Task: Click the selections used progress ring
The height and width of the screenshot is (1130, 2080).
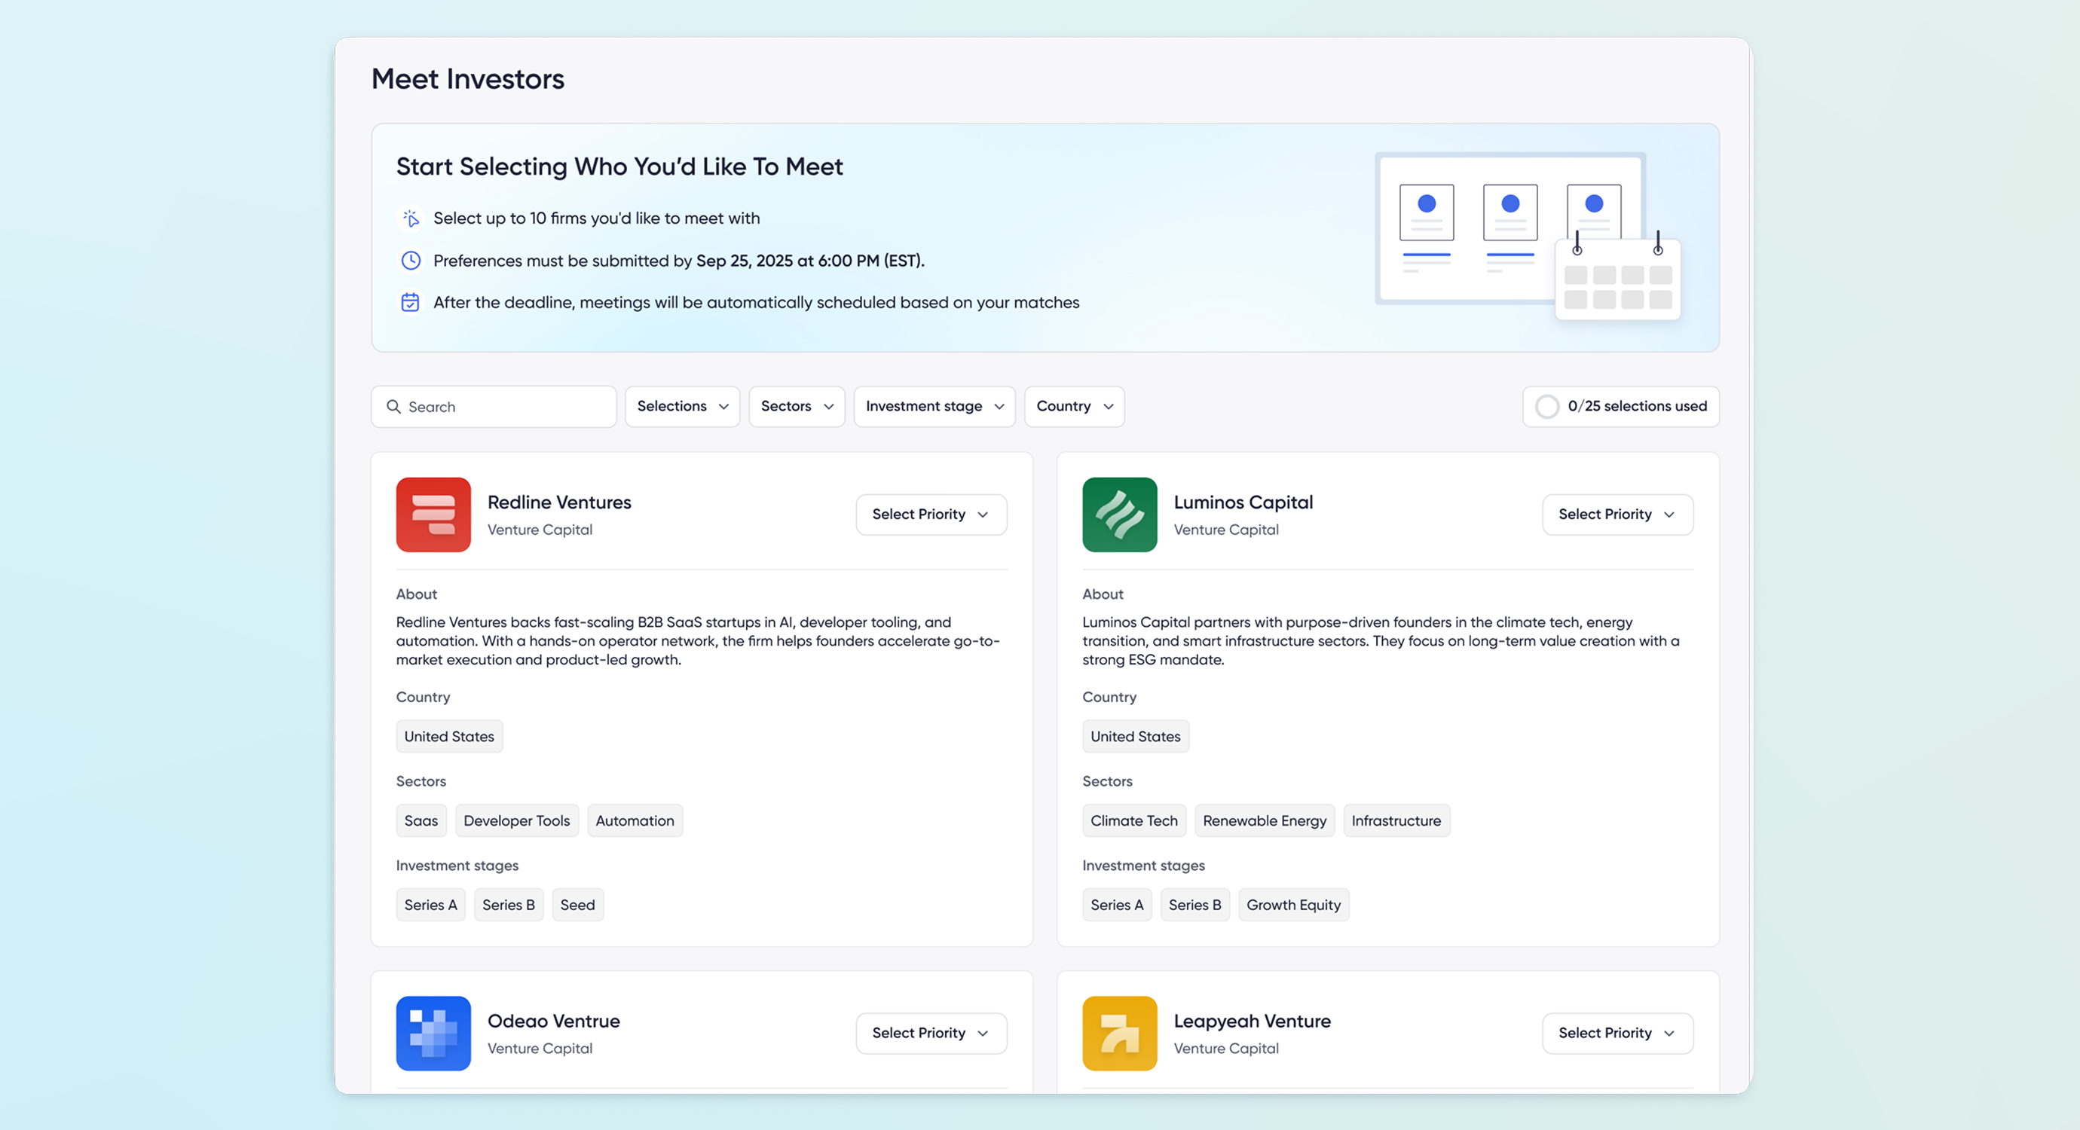Action: tap(1546, 407)
